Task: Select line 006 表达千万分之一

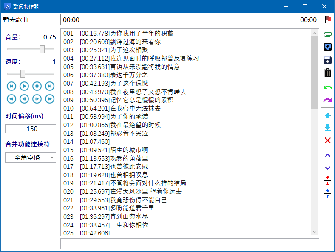Action: point(186,75)
